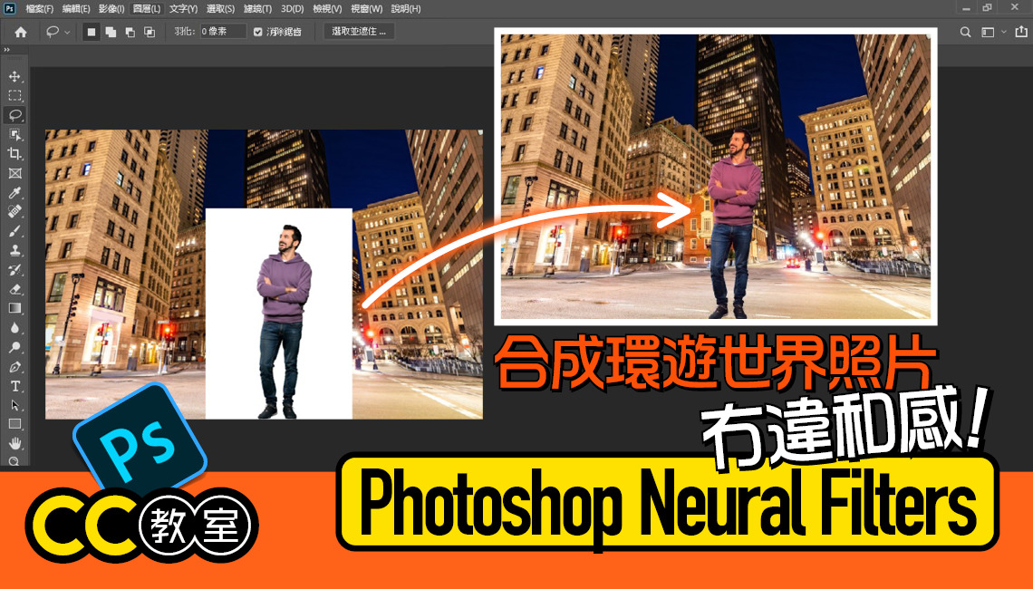This screenshot has height=589, width=1033.
Task: Click the Search magnifier icon
Action: click(965, 32)
